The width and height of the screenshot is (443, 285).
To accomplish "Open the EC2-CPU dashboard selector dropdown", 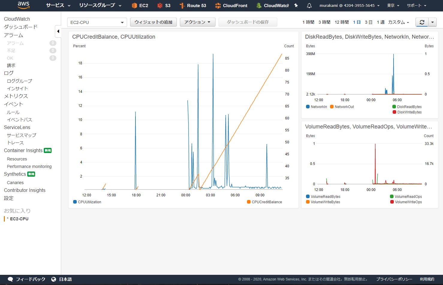I will (97, 22).
